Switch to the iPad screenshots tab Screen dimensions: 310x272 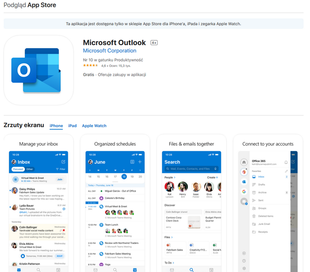(72, 126)
